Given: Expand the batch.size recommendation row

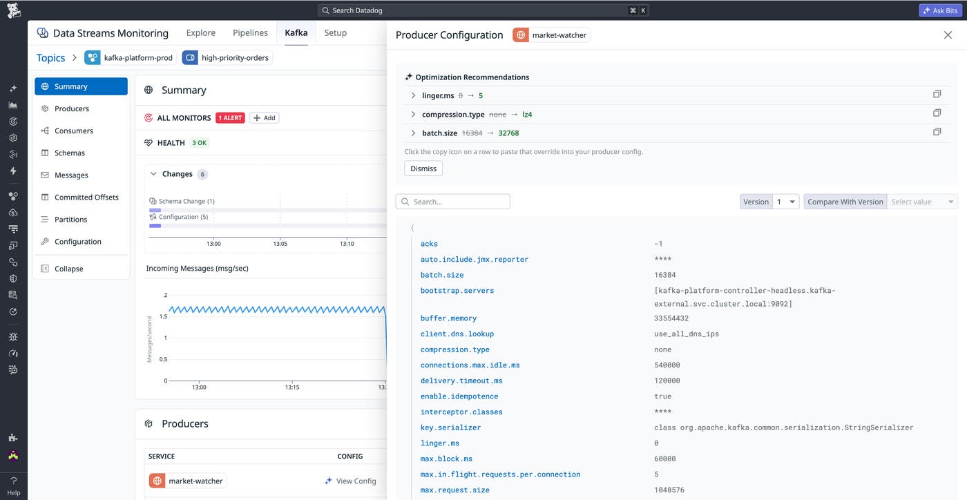Looking at the screenshot, I should 413,133.
